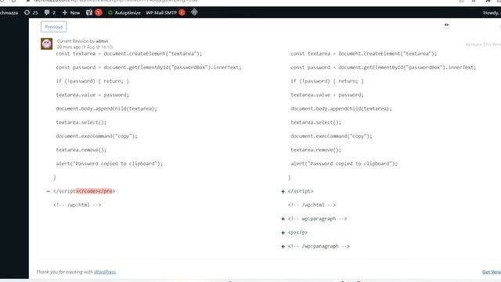Click the added "<!-- /wp:paragraph -->" line
This screenshot has width=501, height=282.
click(x=319, y=246)
